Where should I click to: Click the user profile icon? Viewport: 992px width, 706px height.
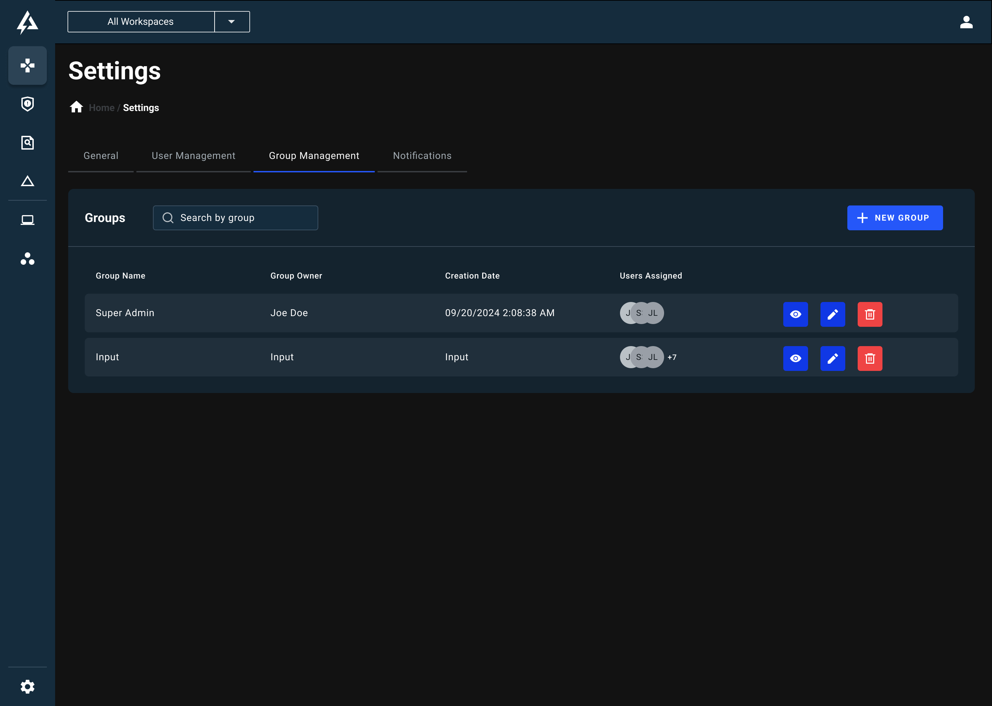tap(966, 22)
